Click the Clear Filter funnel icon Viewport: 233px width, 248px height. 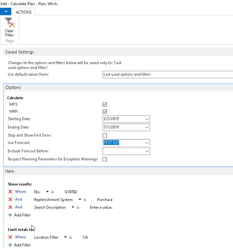[x=9, y=23]
